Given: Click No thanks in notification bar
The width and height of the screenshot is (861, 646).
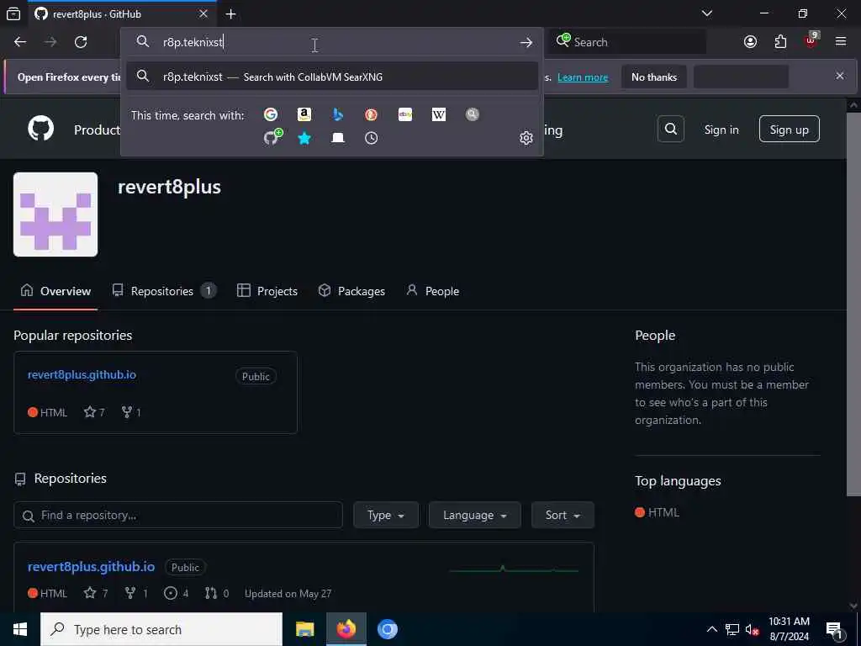Looking at the screenshot, I should coord(654,77).
